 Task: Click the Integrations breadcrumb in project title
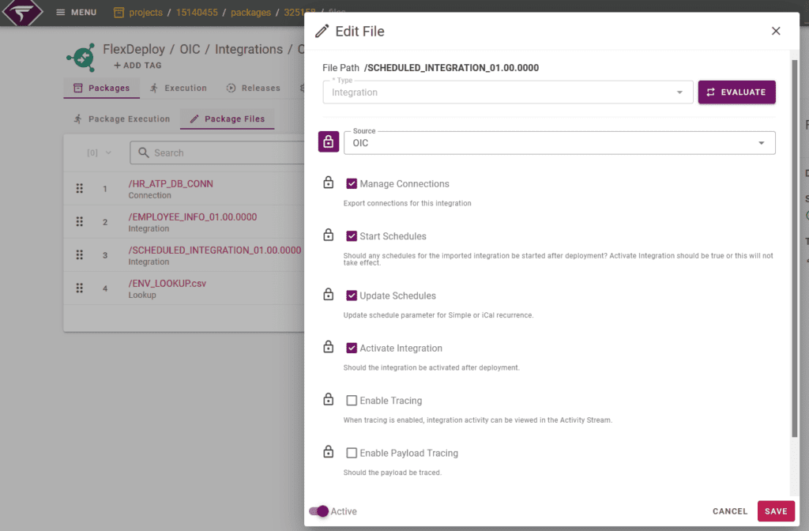(249, 49)
